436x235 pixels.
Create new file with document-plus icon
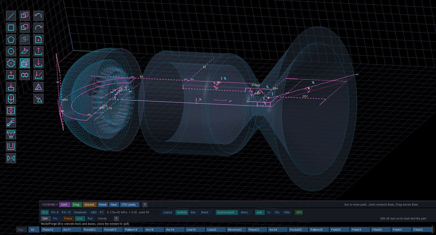[x=39, y=39]
